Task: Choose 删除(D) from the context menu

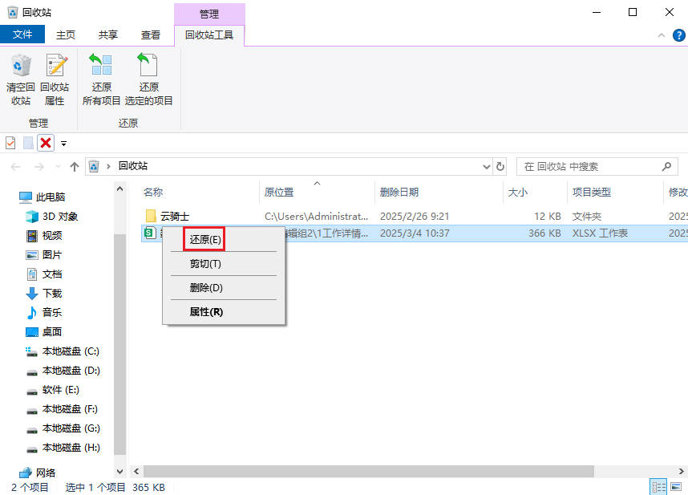Action: tap(224, 288)
